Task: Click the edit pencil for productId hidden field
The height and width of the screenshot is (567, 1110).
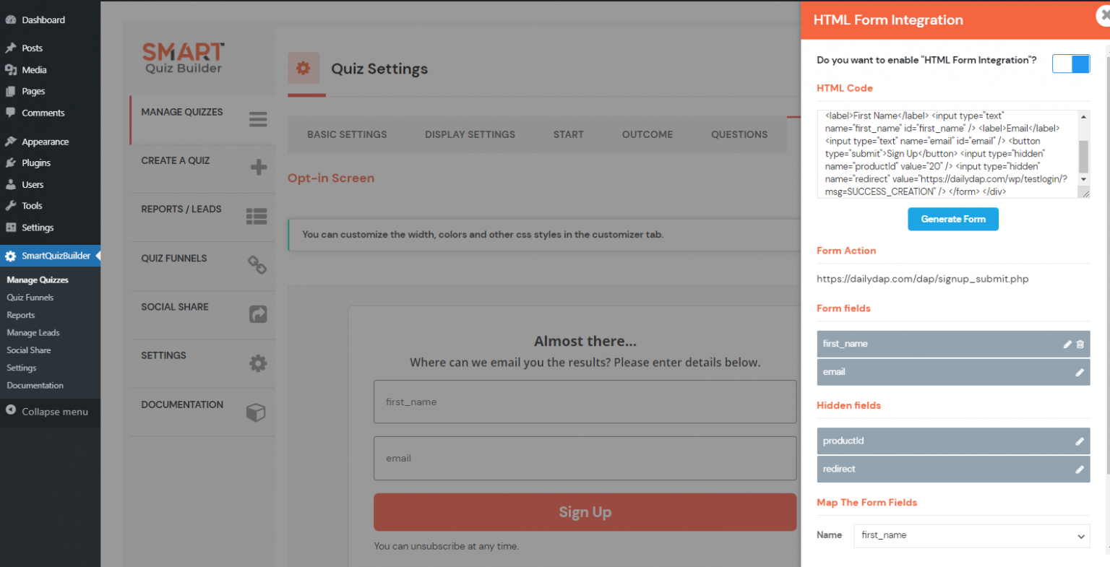Action: 1079,441
